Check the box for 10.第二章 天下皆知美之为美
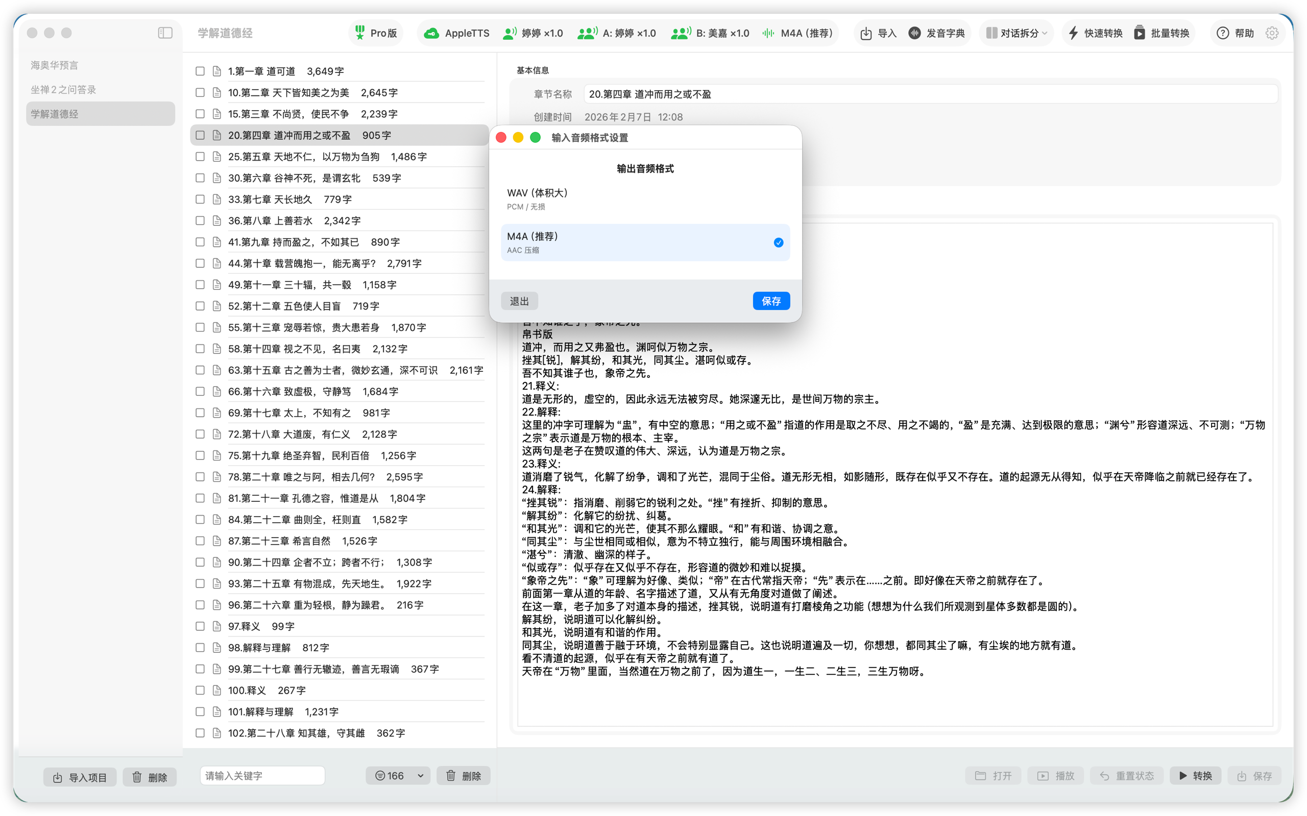This screenshot has height=816, width=1307. click(x=200, y=93)
